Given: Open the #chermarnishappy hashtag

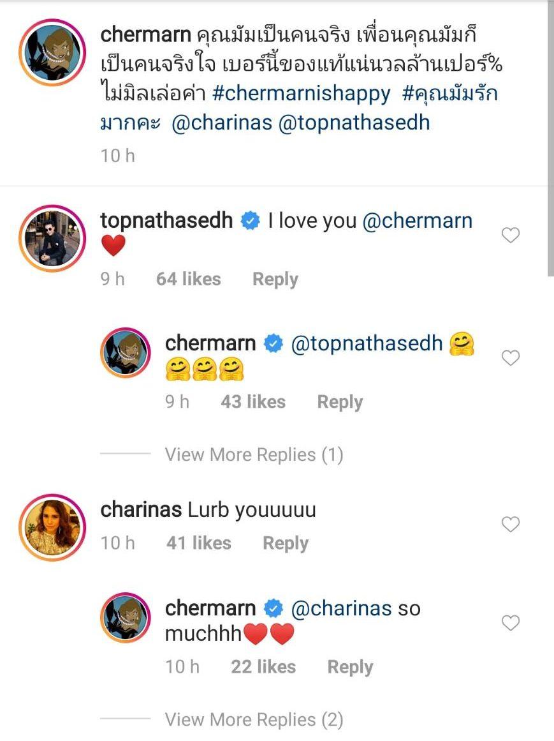Looking at the screenshot, I should point(301,93).
